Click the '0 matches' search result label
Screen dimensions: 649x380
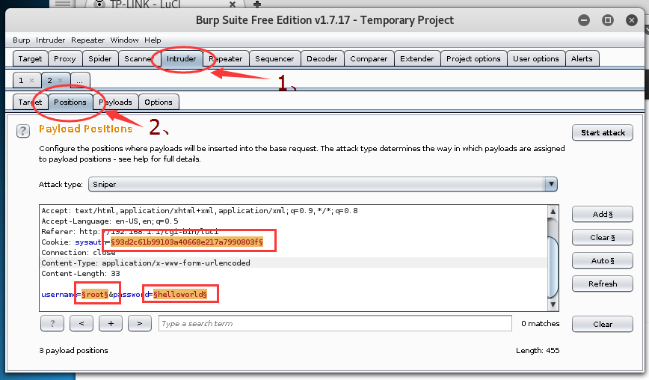click(x=540, y=324)
